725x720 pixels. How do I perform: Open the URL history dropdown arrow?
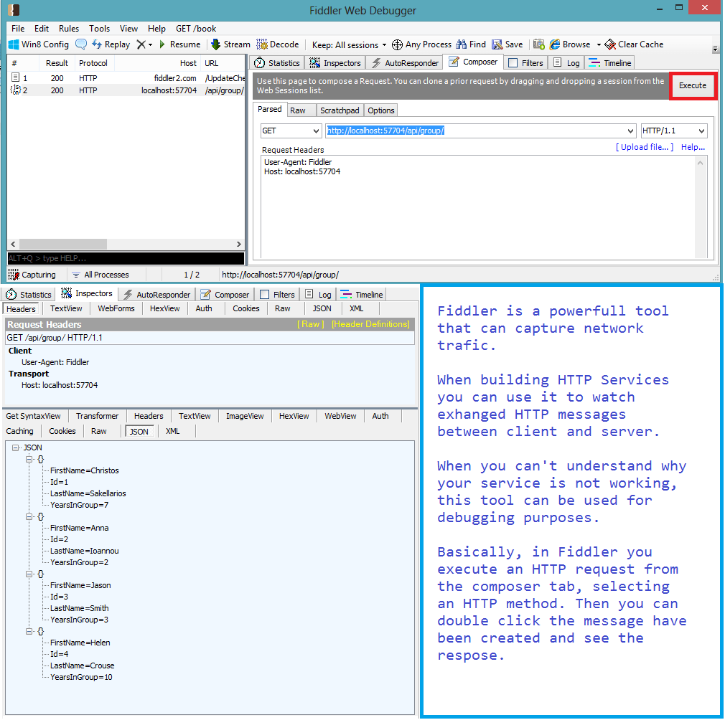pos(630,131)
